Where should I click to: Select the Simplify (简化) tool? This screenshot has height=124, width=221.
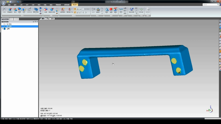15,10
